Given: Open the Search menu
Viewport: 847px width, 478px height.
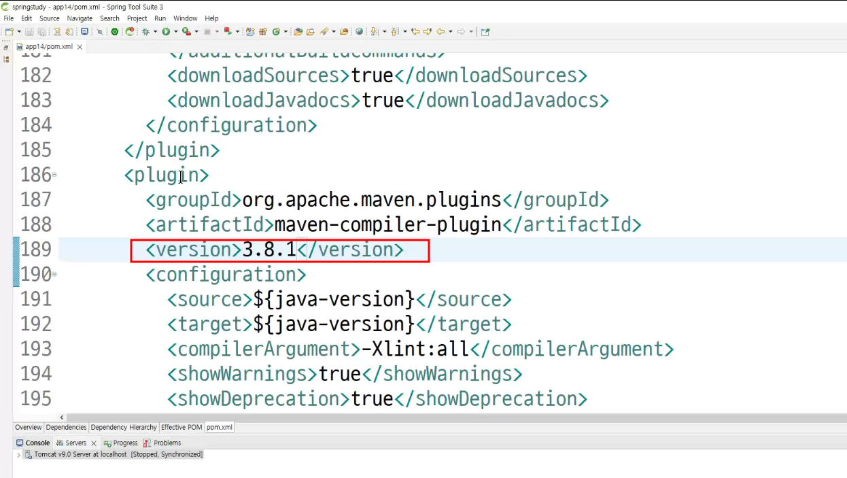Looking at the screenshot, I should pyautogui.click(x=109, y=18).
